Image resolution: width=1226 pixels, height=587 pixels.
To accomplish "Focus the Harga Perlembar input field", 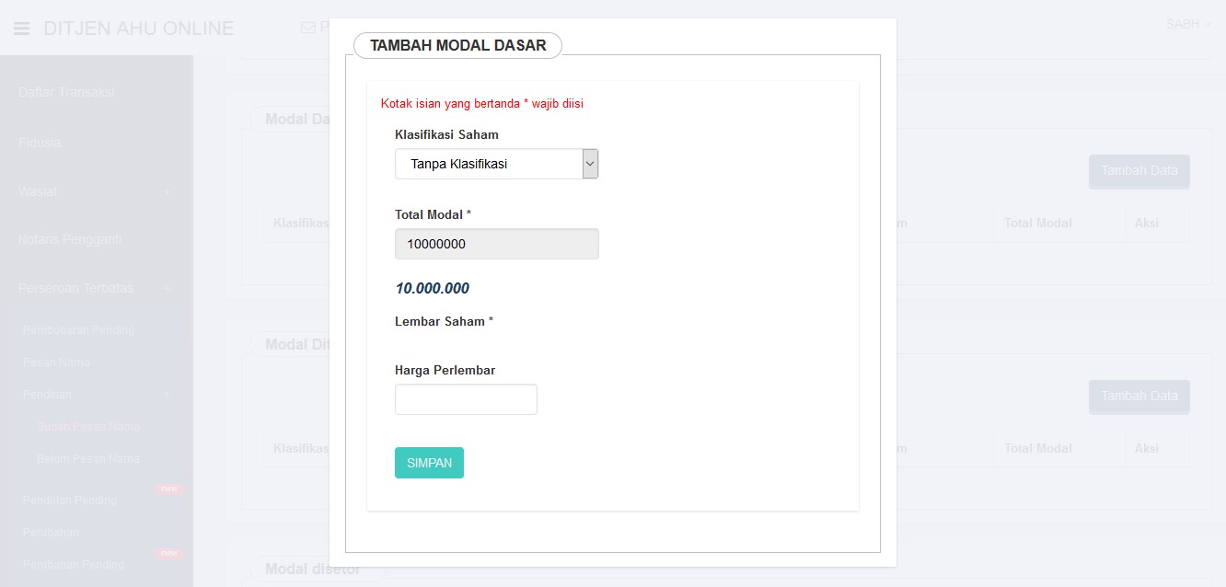I will point(466,399).
